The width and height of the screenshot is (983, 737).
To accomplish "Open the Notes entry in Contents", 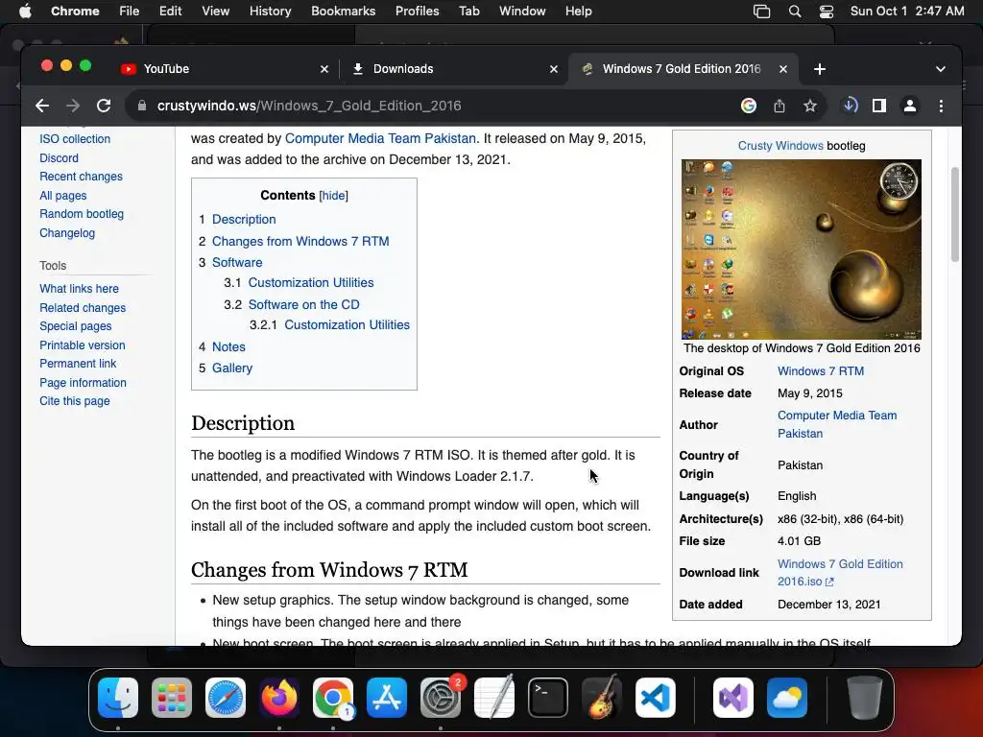I will (228, 347).
